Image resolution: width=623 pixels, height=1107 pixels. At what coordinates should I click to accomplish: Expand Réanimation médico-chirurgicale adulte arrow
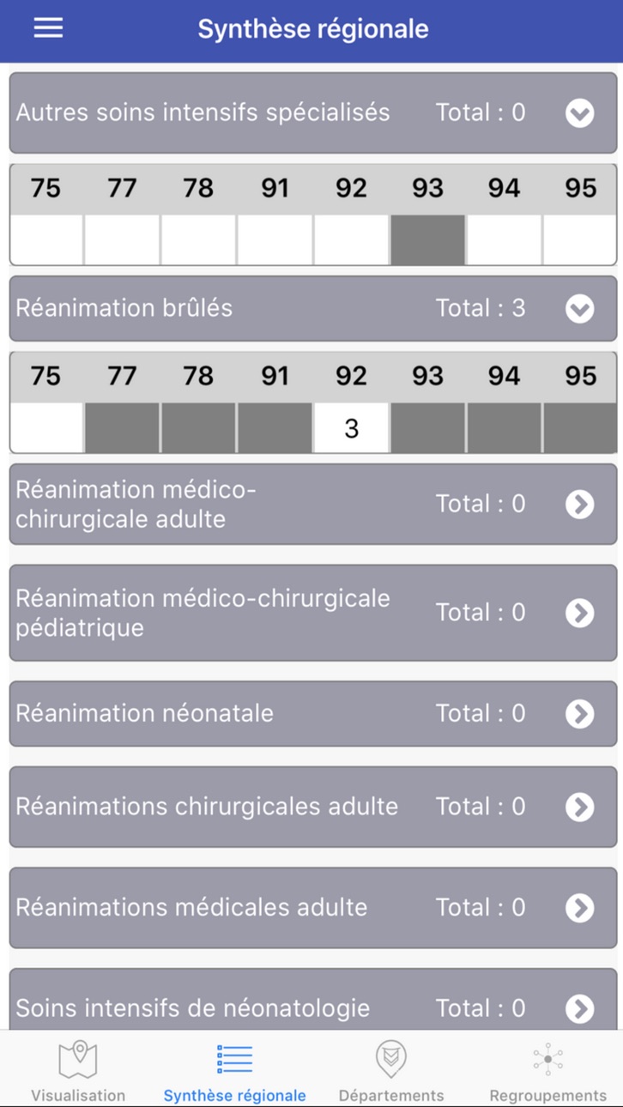(x=580, y=505)
